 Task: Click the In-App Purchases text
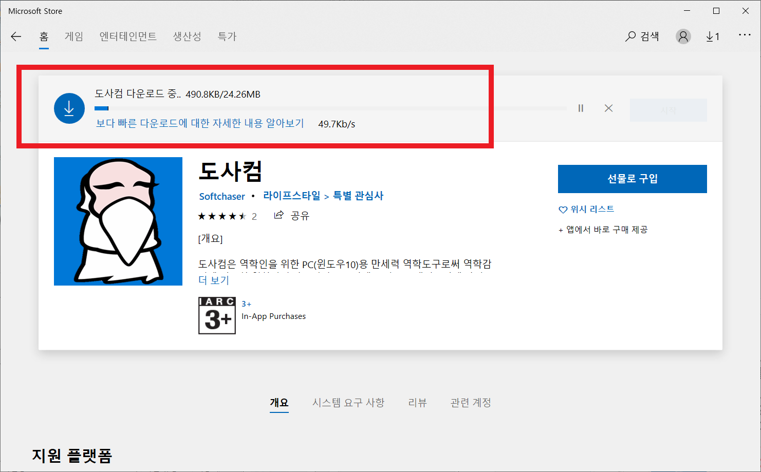273,316
